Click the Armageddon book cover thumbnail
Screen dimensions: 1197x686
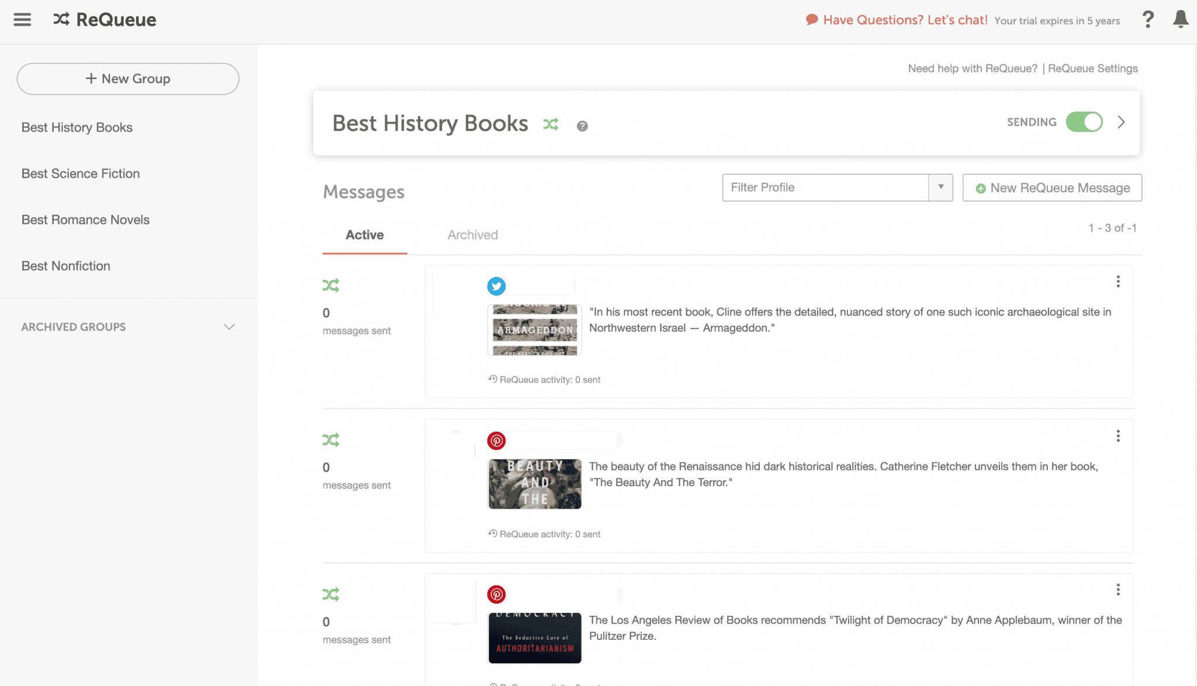click(534, 330)
